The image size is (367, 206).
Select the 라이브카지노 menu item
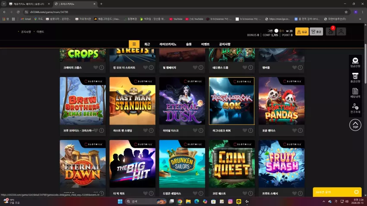pos(168,44)
